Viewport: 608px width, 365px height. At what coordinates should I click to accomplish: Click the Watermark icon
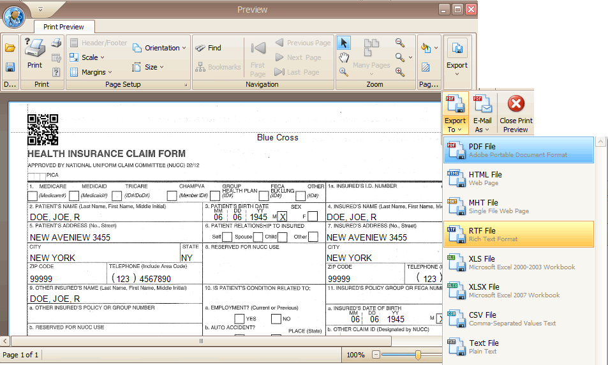(x=426, y=67)
